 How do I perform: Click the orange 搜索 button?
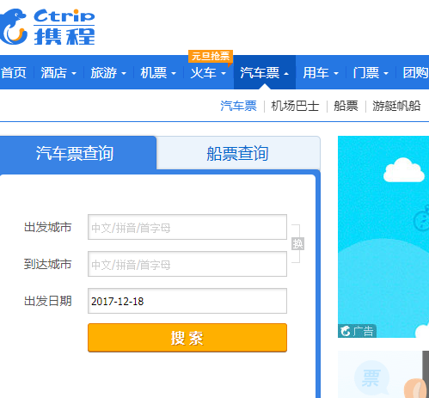187,338
